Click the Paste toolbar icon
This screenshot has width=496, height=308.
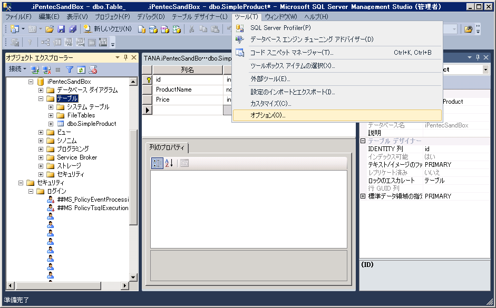pos(215,29)
